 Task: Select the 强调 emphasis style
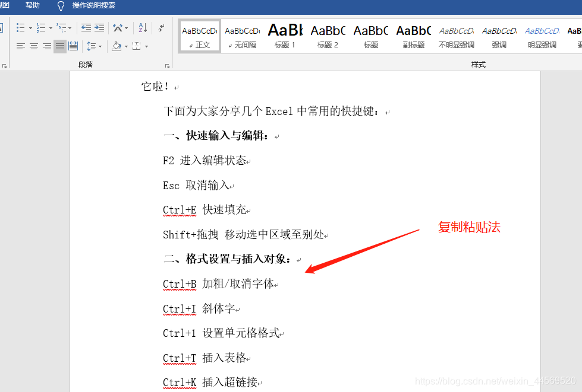(x=499, y=36)
